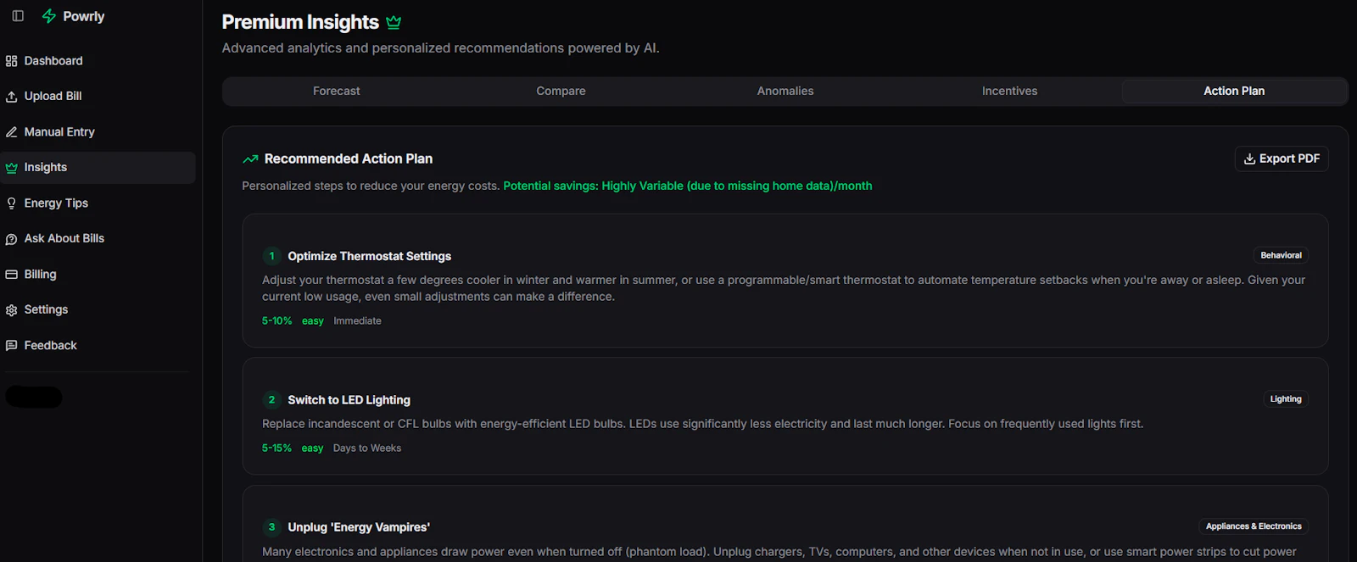Open Settings page

pyautogui.click(x=98, y=310)
